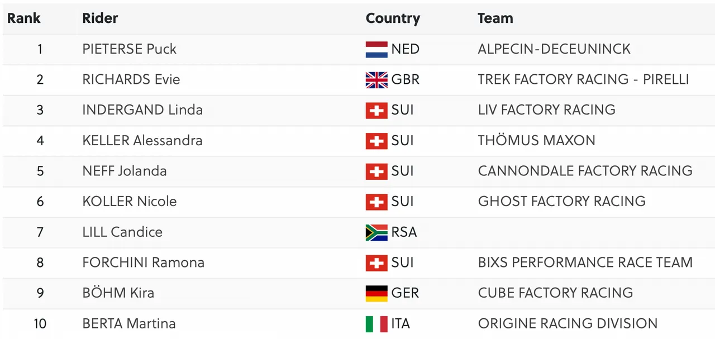Click the Swiss flag in Jolanda Neff's row

376,171
